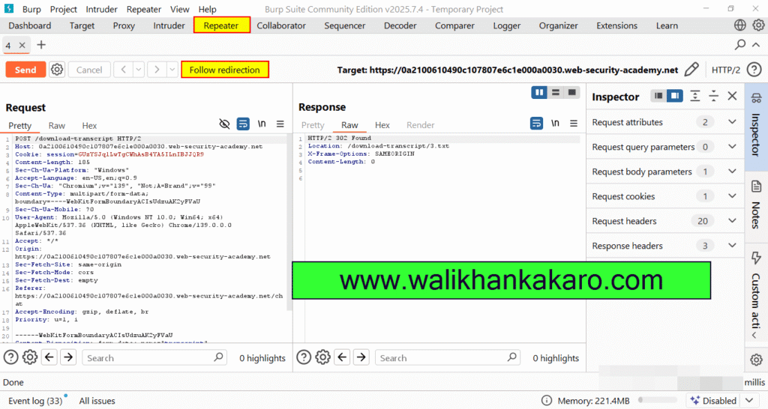Switch Request view to Raw
The width and height of the screenshot is (768, 409).
(x=57, y=125)
